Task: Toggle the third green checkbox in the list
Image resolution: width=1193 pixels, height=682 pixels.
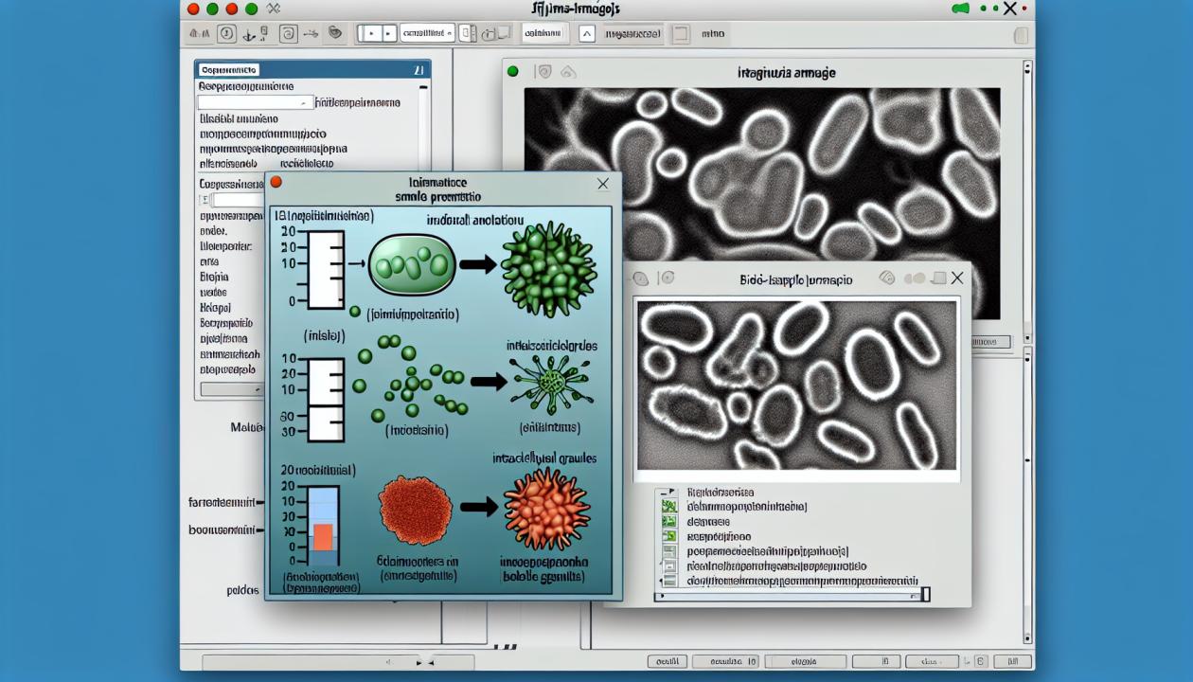Action: pos(668,536)
